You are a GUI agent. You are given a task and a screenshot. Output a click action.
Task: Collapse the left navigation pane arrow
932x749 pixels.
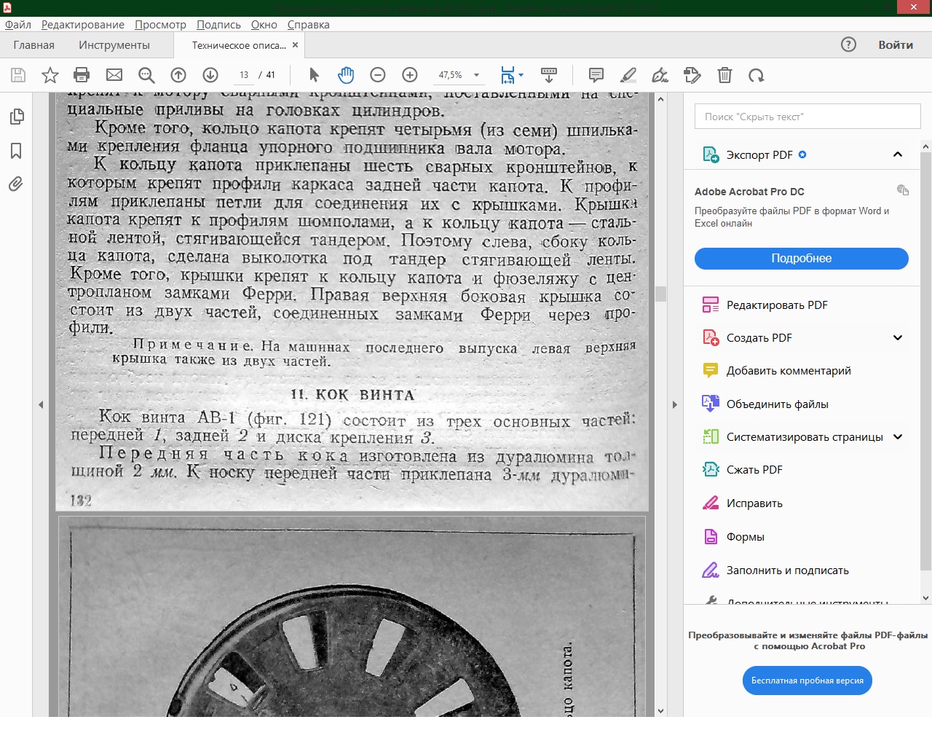(x=41, y=404)
